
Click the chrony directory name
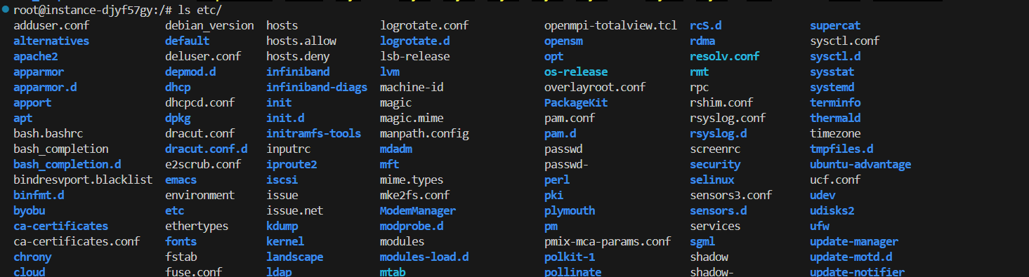pyautogui.click(x=32, y=257)
